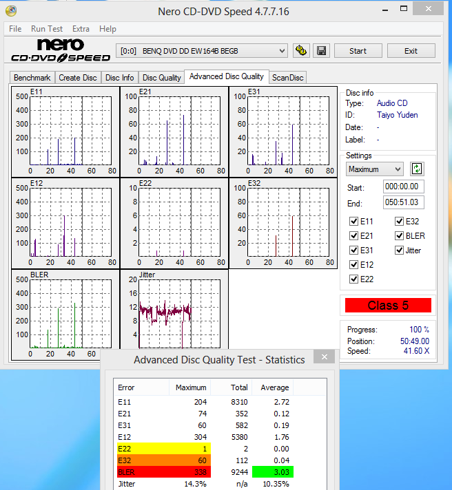Click the E32 graph panel
Viewport: 452px width, 490px height.
(x=283, y=223)
